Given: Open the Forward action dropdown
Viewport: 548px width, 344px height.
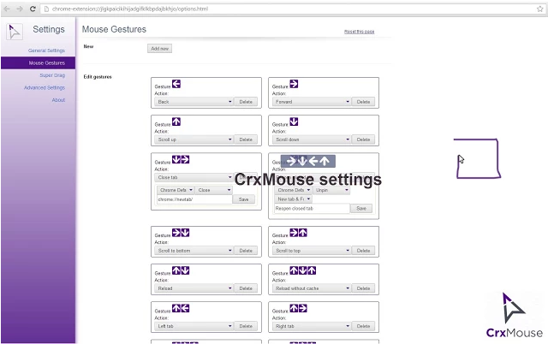Looking at the screenshot, I should pyautogui.click(x=311, y=102).
